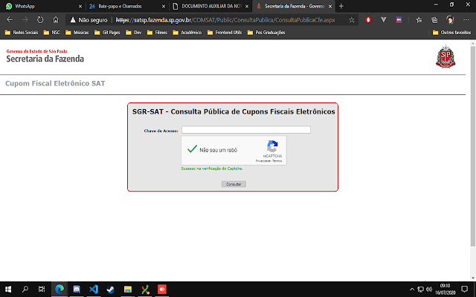476x297 pixels.
Task: Open a new browser tab
Action: 341,6
